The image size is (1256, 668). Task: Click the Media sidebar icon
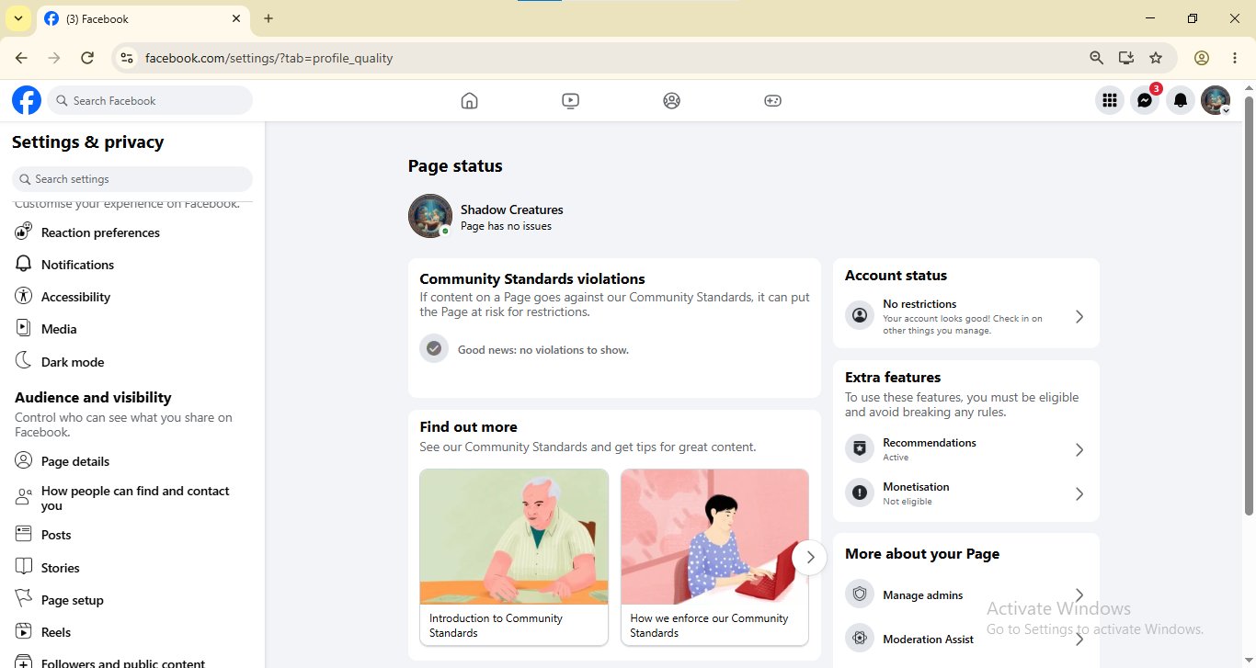tap(24, 328)
